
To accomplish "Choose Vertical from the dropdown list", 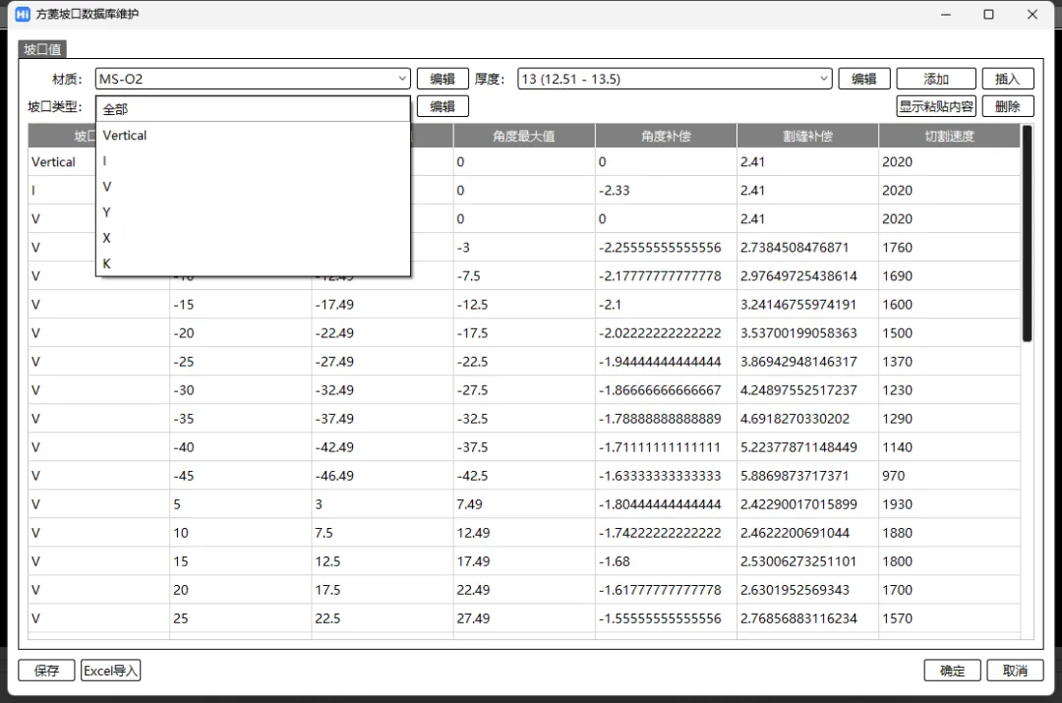I will [x=253, y=136].
